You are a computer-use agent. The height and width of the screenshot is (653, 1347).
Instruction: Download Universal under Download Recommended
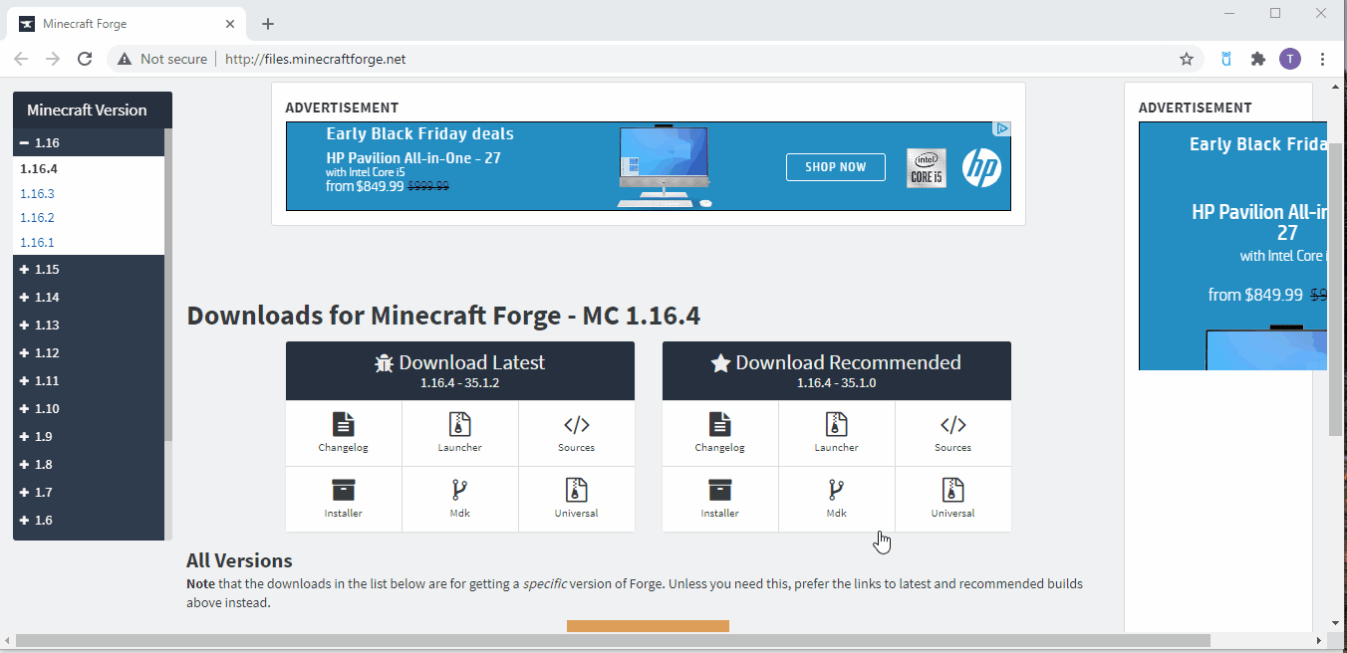[x=952, y=499]
